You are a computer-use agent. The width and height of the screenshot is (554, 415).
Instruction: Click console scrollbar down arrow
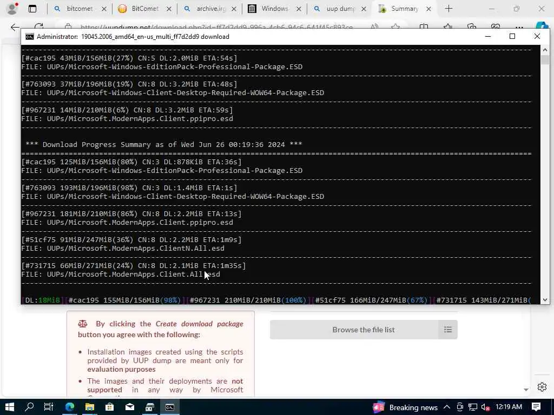pos(545,300)
